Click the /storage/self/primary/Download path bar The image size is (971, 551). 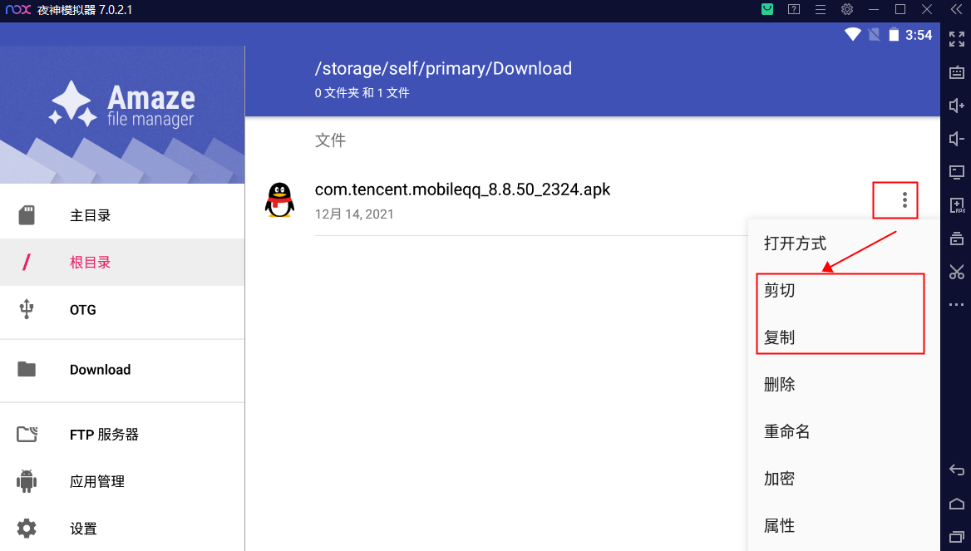point(443,68)
